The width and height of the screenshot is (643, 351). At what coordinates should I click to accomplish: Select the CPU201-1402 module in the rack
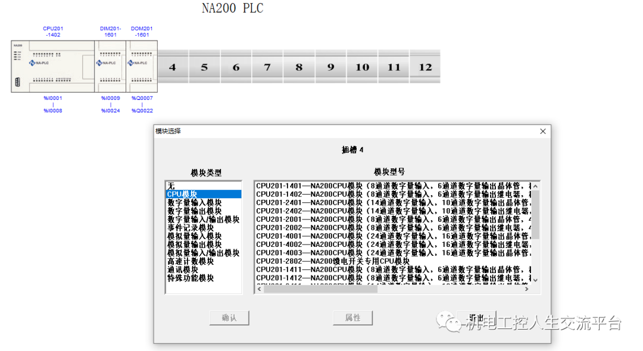click(52, 67)
